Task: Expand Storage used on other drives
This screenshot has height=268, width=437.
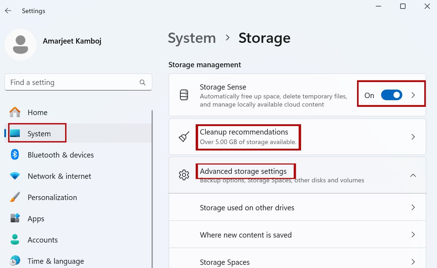Action: coord(297,207)
